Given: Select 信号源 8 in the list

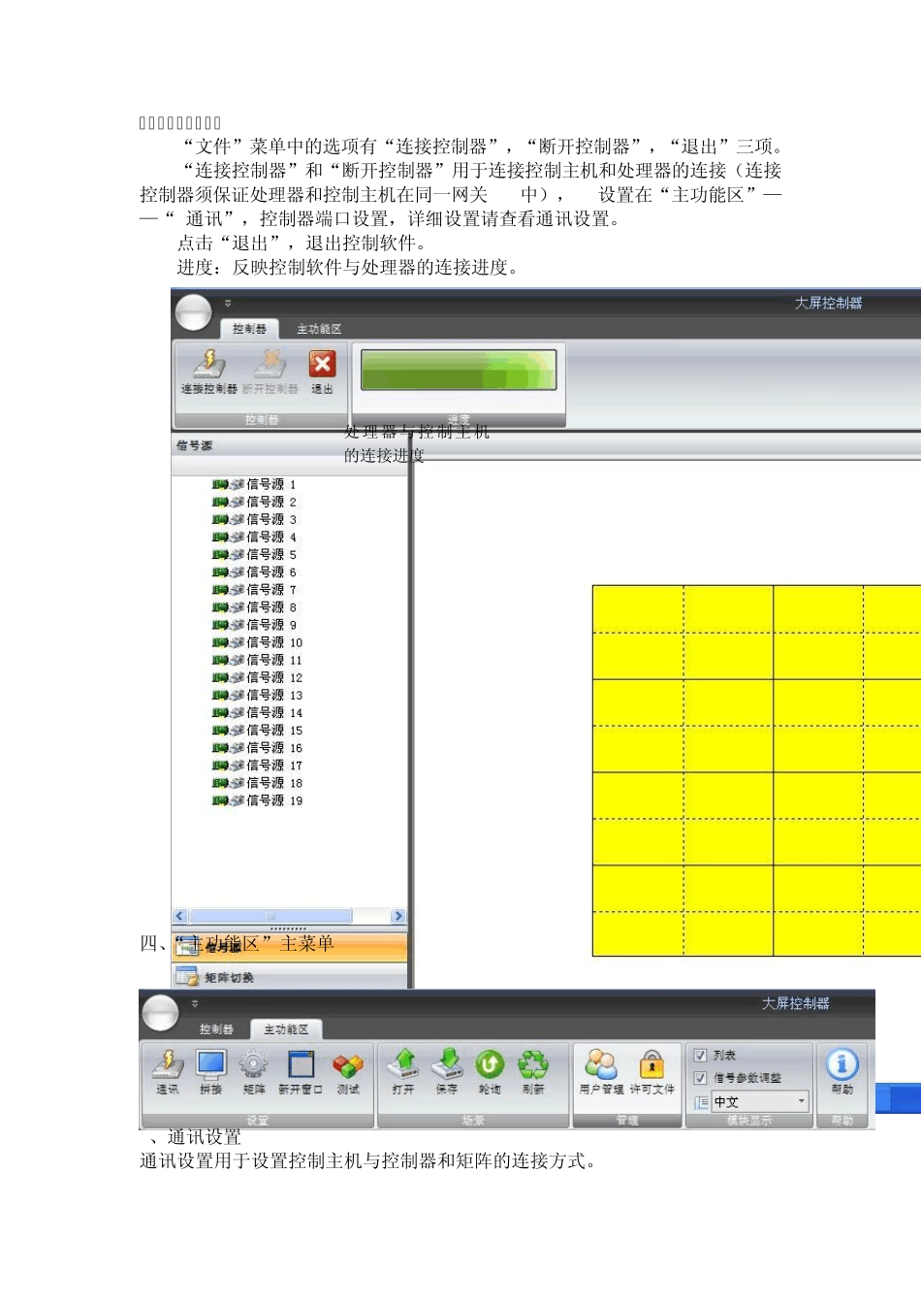Looking at the screenshot, I should (x=254, y=607).
